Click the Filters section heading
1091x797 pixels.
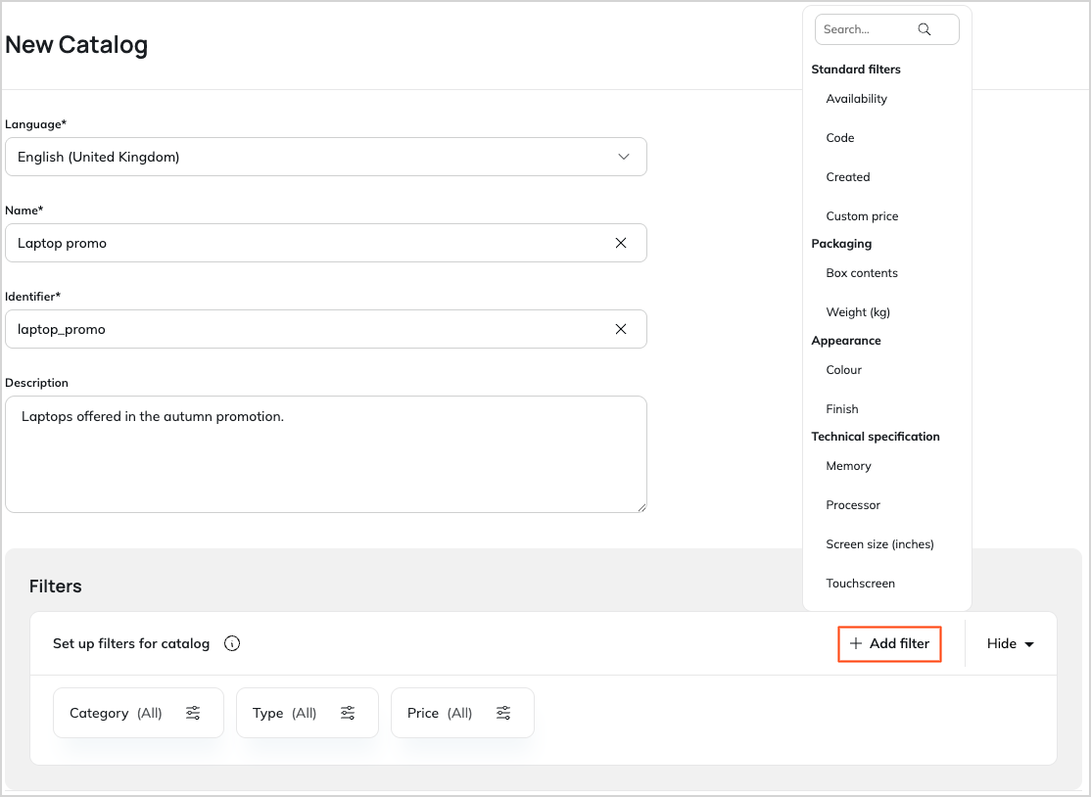tap(56, 586)
